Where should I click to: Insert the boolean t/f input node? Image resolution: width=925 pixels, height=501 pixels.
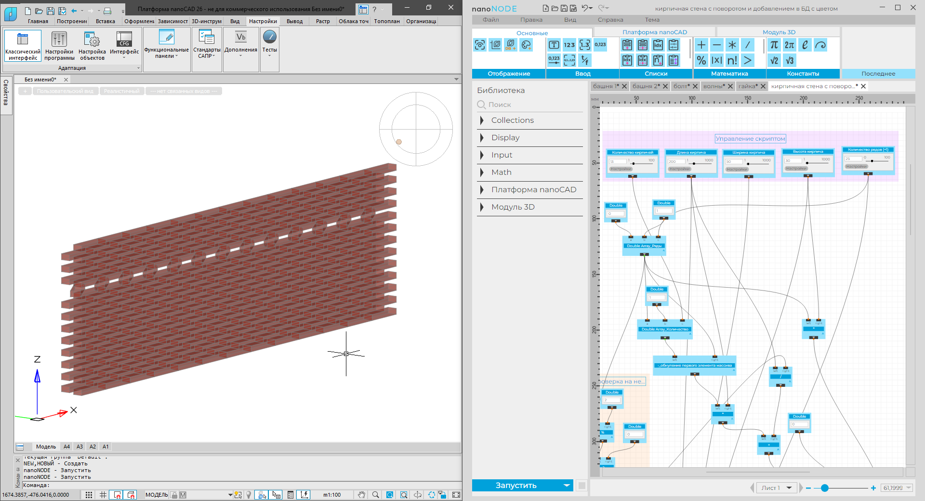584,61
